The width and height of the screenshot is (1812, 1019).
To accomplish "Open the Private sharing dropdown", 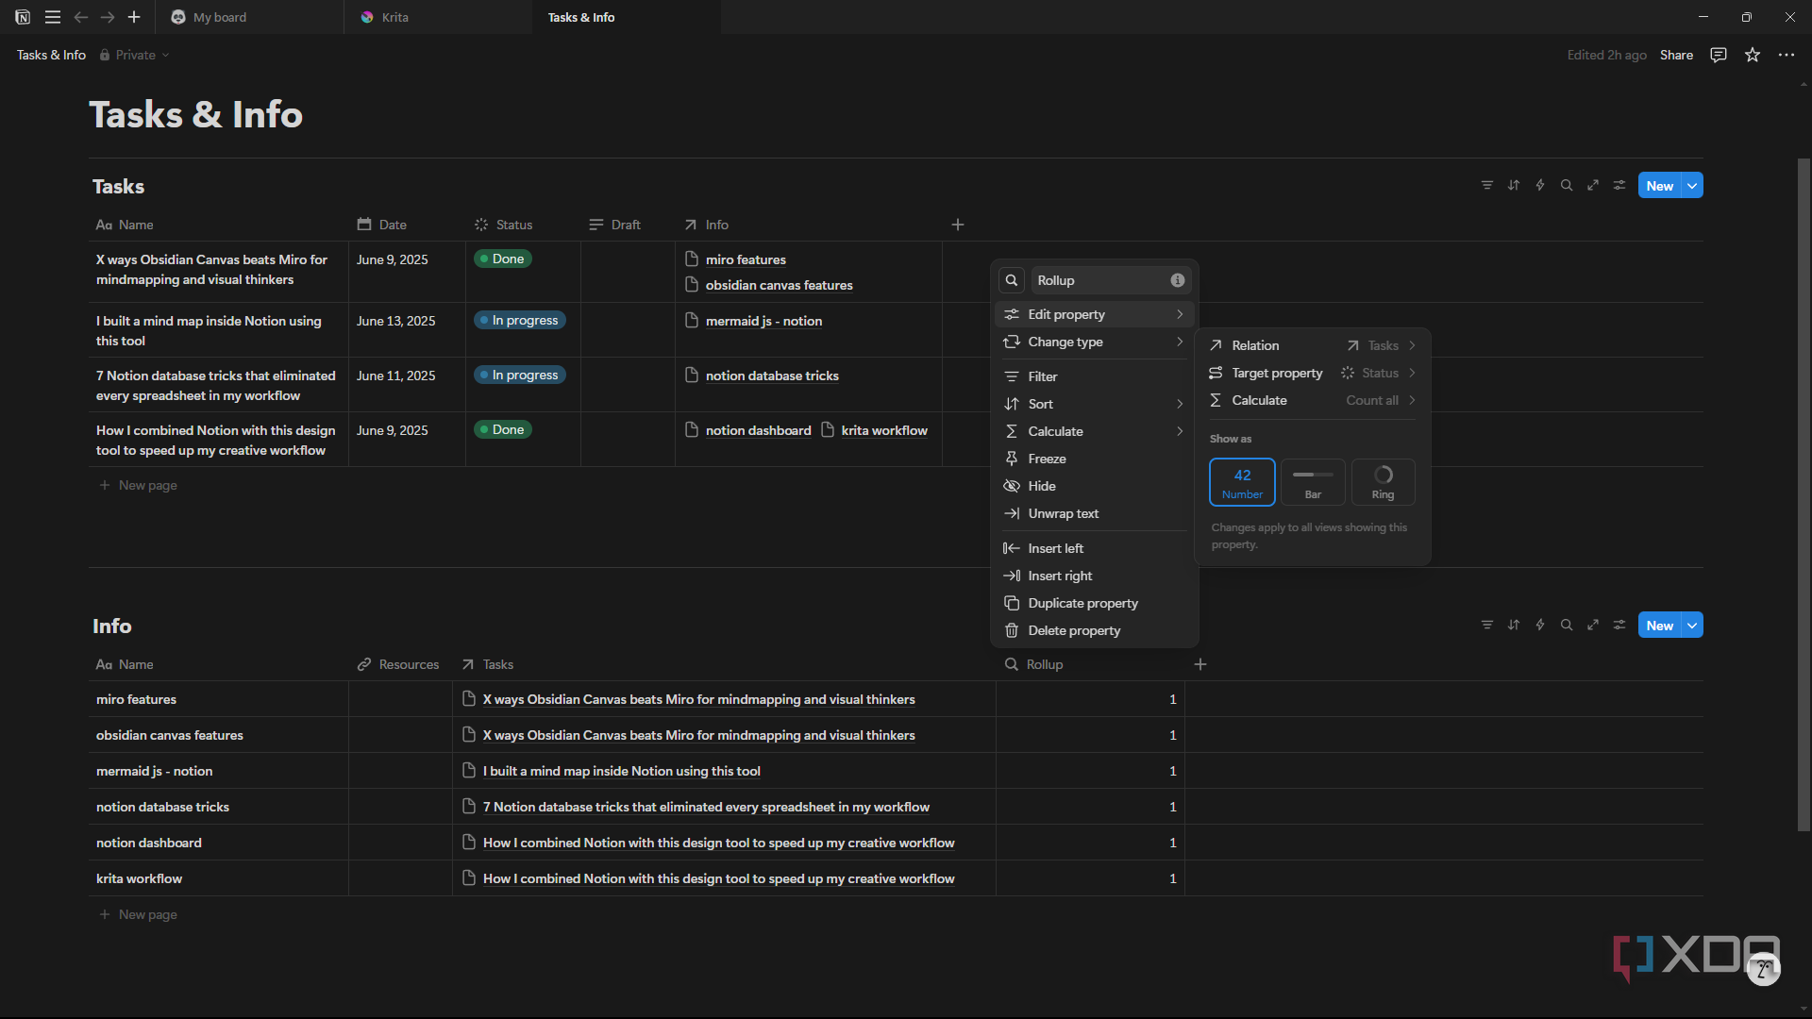I will click(135, 55).
